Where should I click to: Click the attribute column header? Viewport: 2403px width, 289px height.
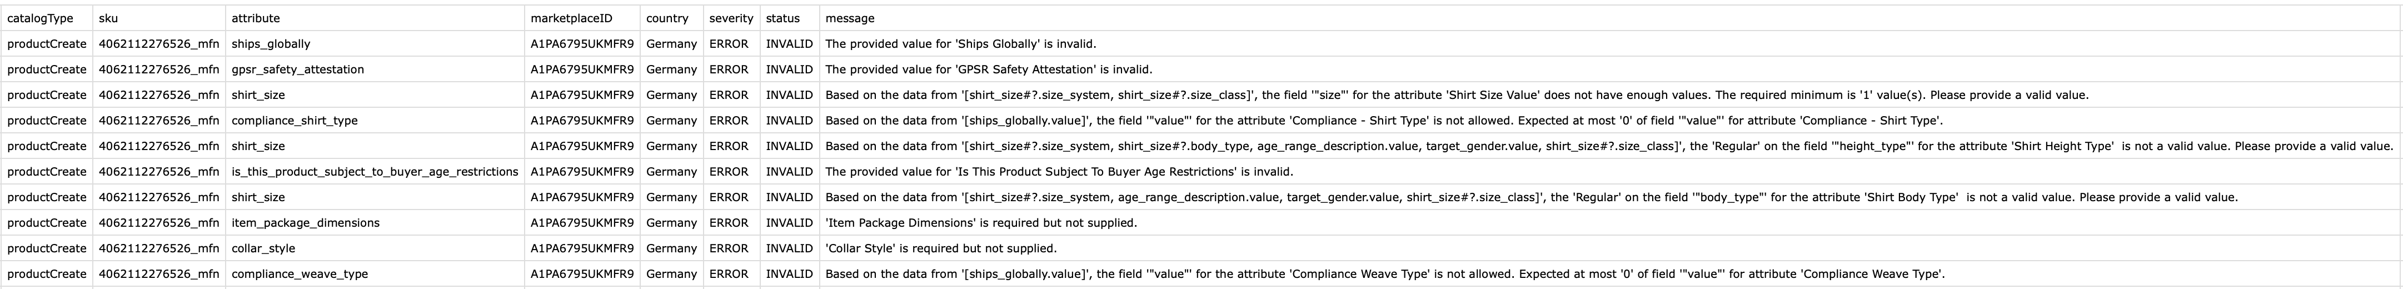pos(256,19)
